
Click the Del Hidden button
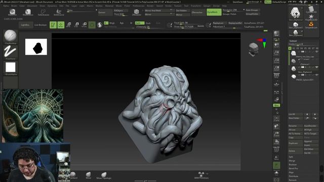click(x=183, y=11)
